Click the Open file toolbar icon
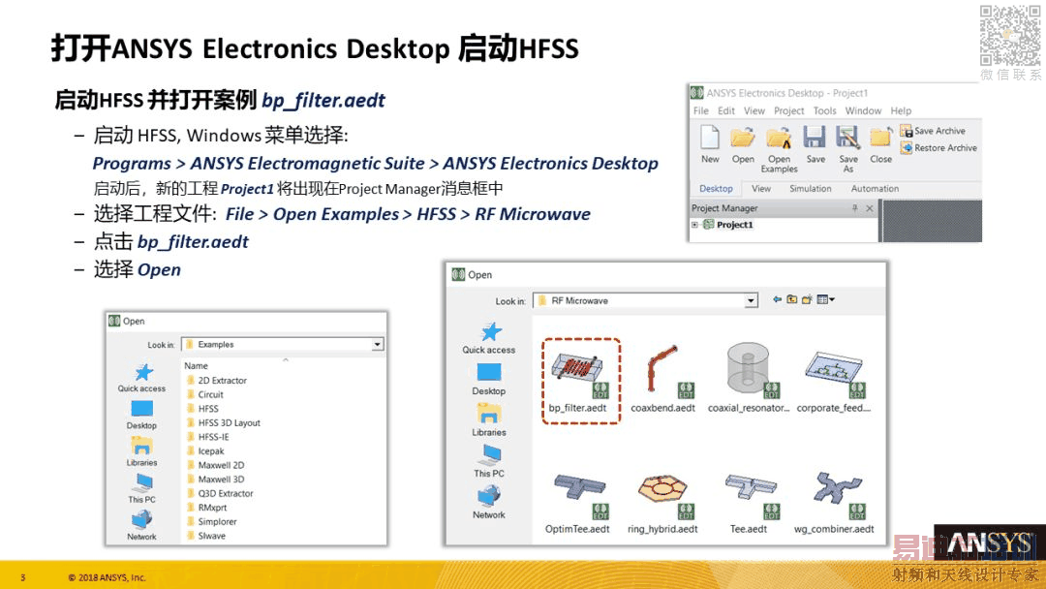This screenshot has height=589, width=1046. coord(743,144)
